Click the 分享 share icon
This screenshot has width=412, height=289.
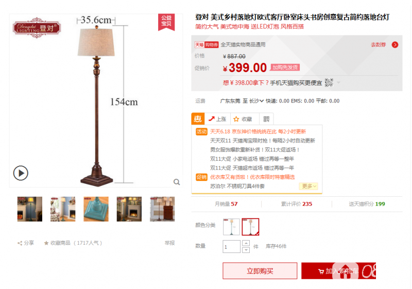pyautogui.click(x=20, y=243)
